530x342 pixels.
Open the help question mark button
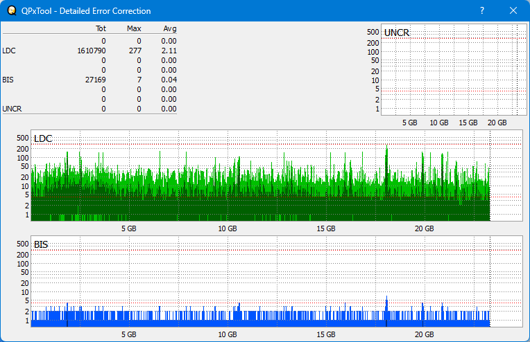click(x=482, y=10)
